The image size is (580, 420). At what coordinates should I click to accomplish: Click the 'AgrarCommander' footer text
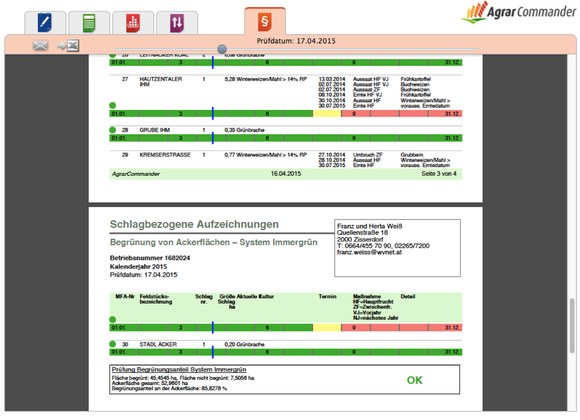136,174
